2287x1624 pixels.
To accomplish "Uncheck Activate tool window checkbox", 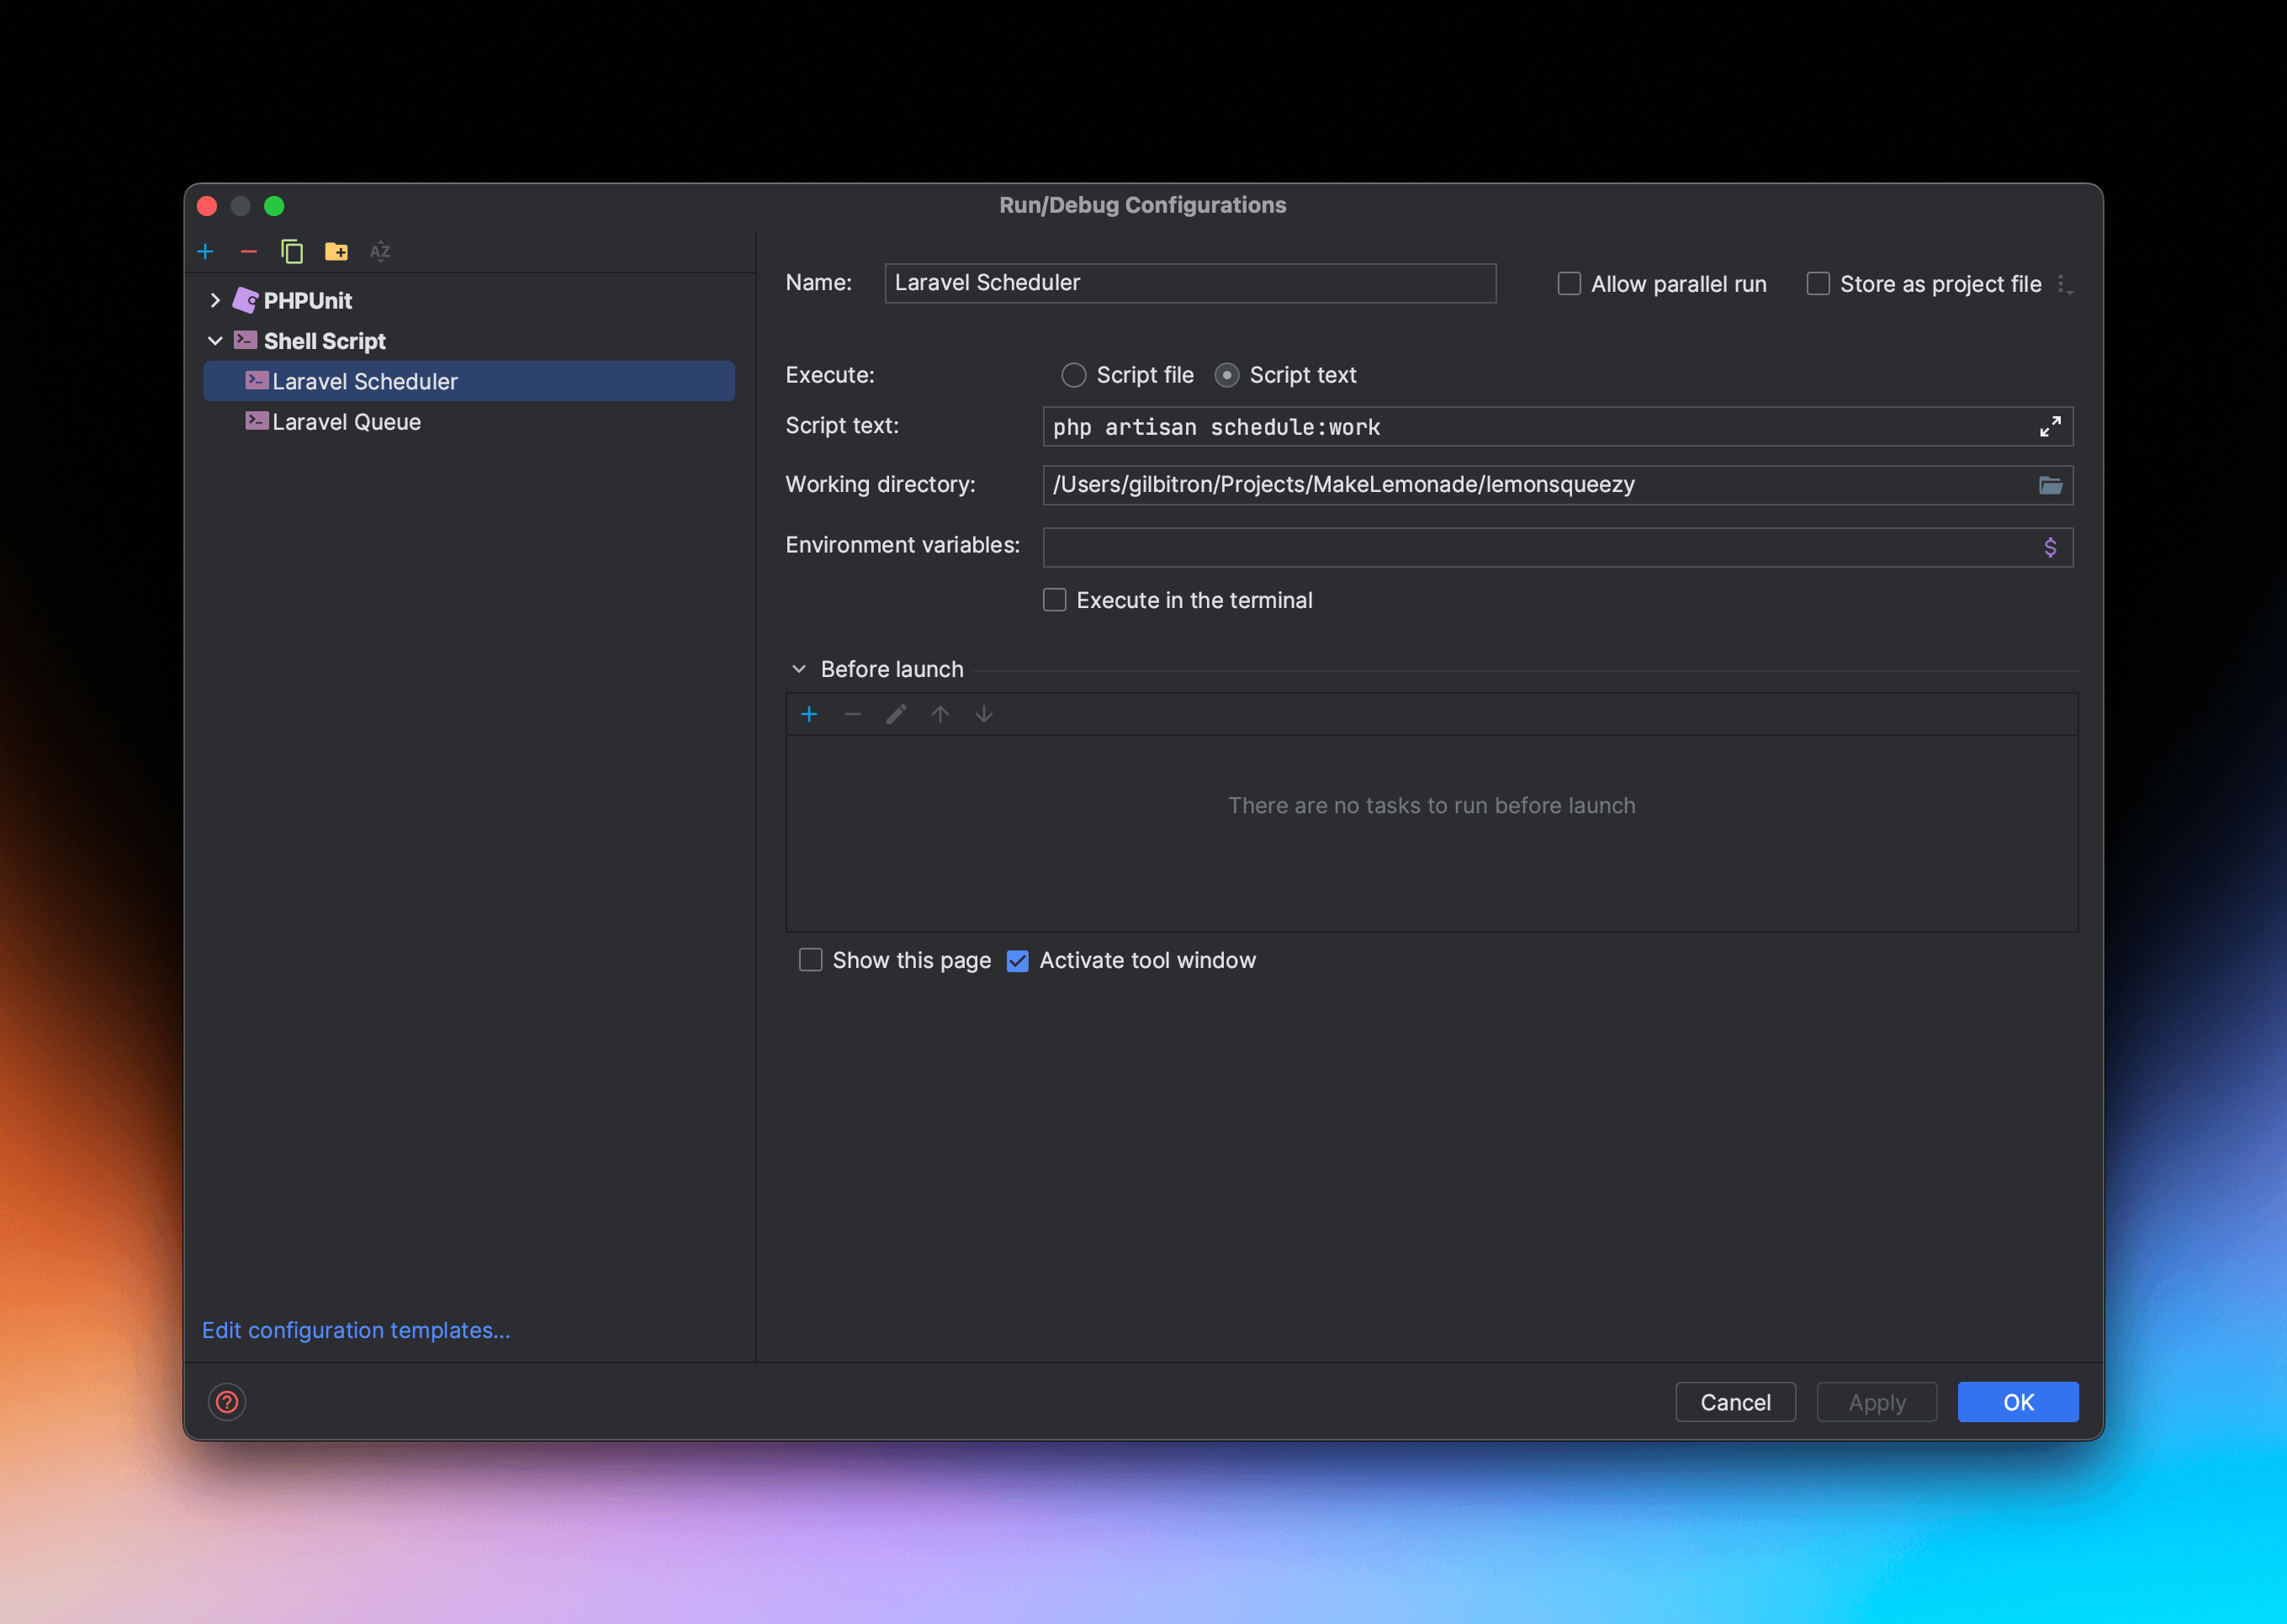I will point(1018,960).
